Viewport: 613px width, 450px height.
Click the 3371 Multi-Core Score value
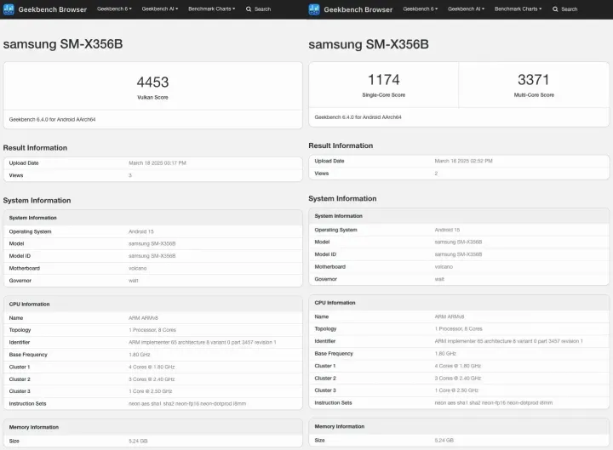(x=534, y=80)
